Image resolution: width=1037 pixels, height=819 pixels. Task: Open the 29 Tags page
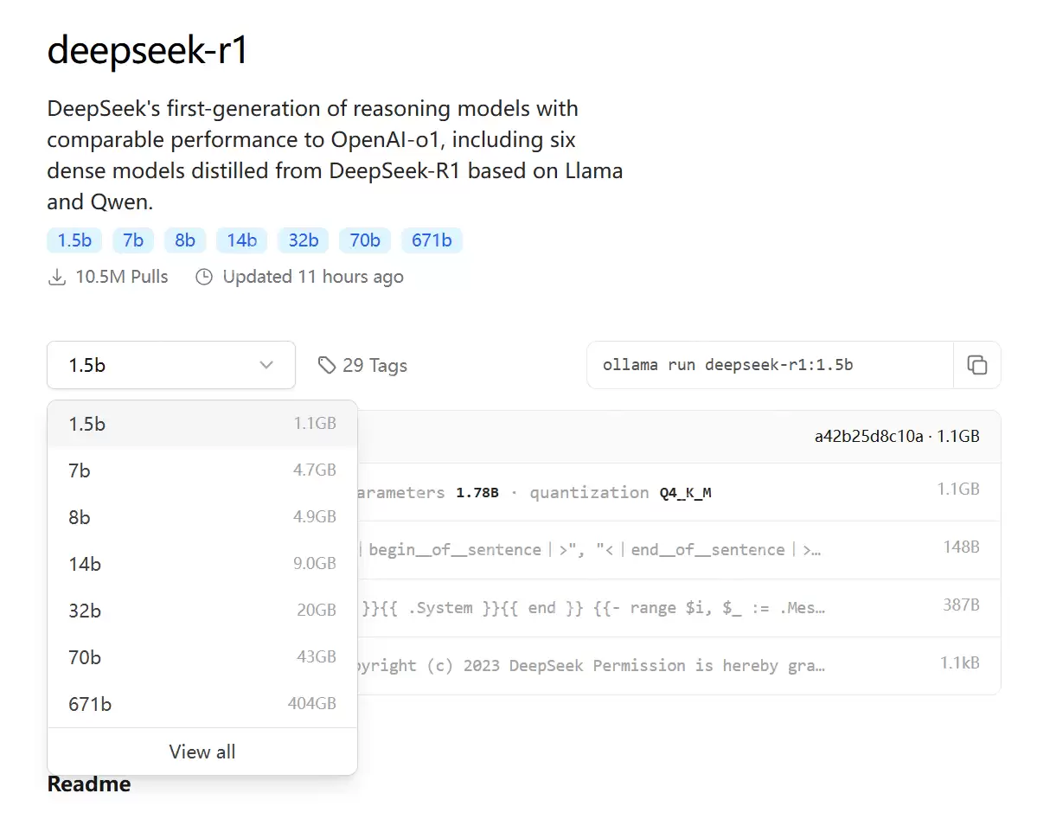point(373,365)
